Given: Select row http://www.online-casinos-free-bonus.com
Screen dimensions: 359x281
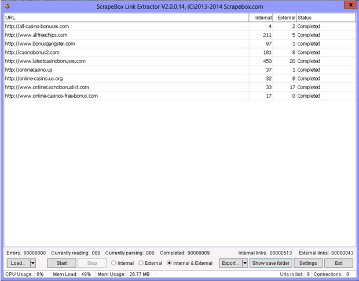Looking at the screenshot, I should [x=179, y=96].
